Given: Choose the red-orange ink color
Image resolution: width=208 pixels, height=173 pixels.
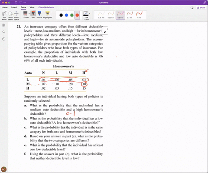Looking at the screenshot, I should pyautogui.click(x=77, y=15).
